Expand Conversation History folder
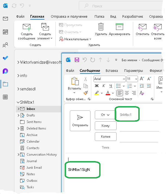Screen dimensions: 166x194 tap(18, 155)
